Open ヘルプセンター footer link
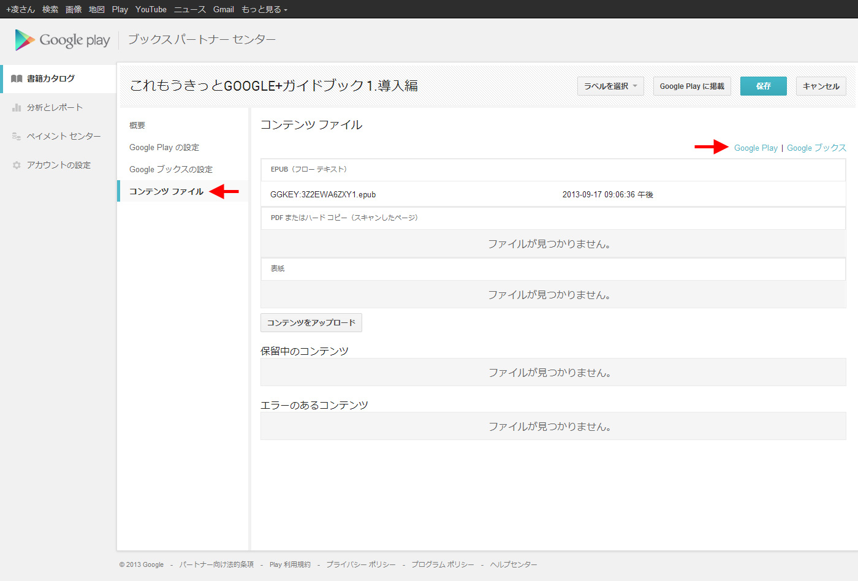This screenshot has width=858, height=581. [x=514, y=564]
